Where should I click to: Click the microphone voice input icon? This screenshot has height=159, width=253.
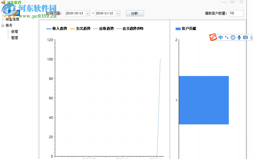239,37
